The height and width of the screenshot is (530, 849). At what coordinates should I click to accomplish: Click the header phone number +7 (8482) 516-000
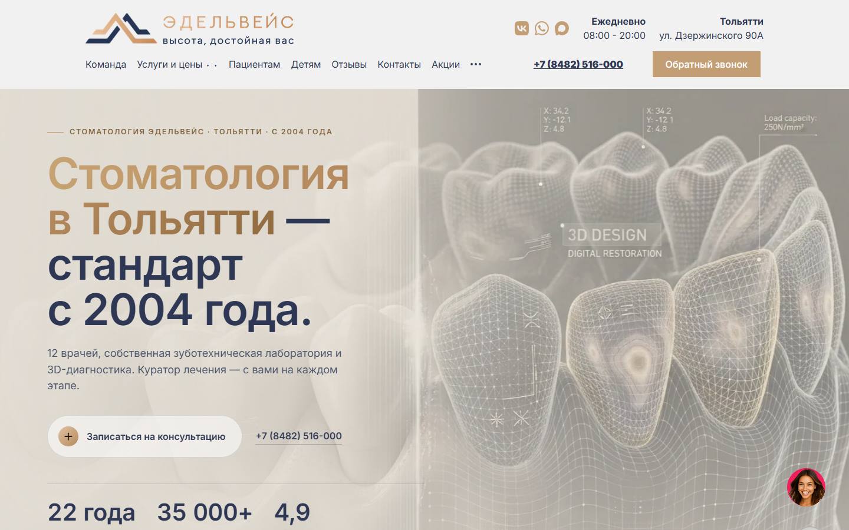(578, 64)
